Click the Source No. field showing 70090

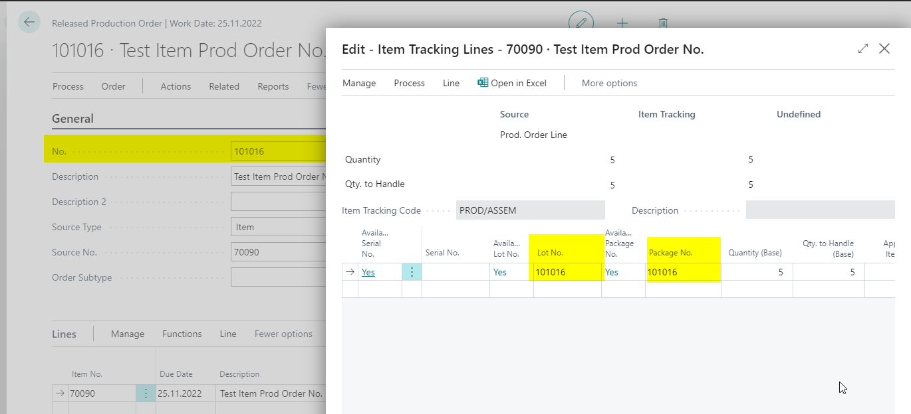click(x=278, y=252)
